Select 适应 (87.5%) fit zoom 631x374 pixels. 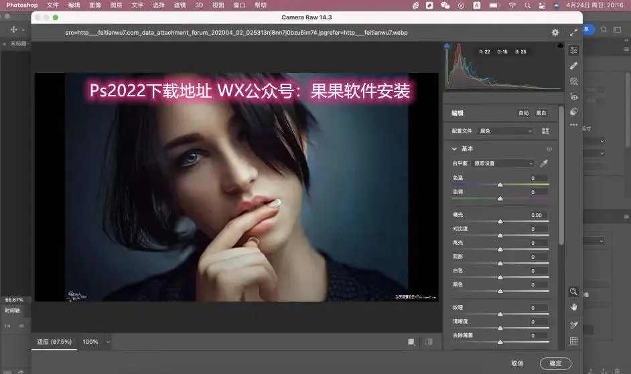pyautogui.click(x=54, y=342)
